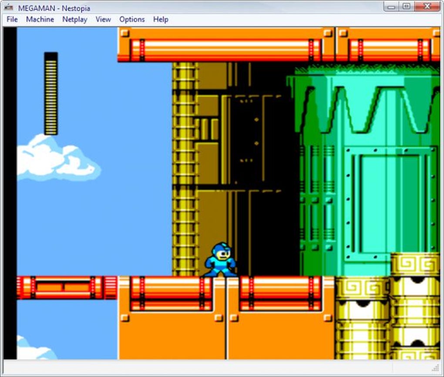Click the Nestopia app icon in title bar

[9, 7]
